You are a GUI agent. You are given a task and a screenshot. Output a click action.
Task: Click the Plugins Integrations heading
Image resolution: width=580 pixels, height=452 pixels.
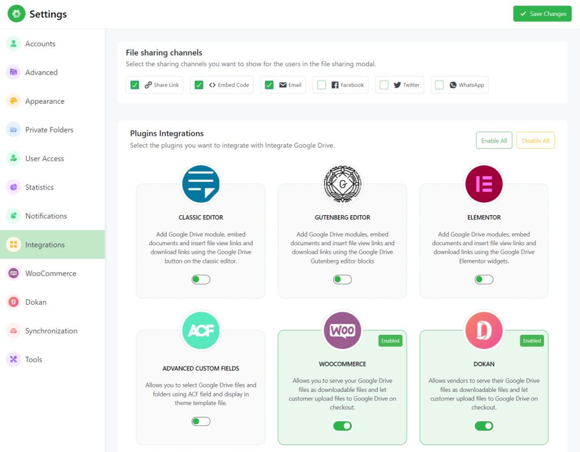[x=167, y=134]
